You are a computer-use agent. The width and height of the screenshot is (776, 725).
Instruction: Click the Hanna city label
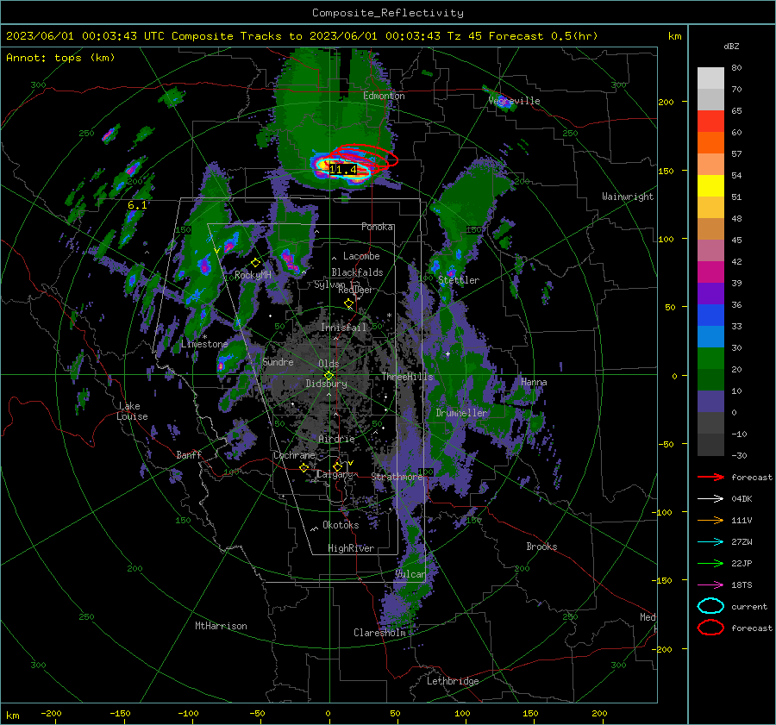click(x=534, y=382)
